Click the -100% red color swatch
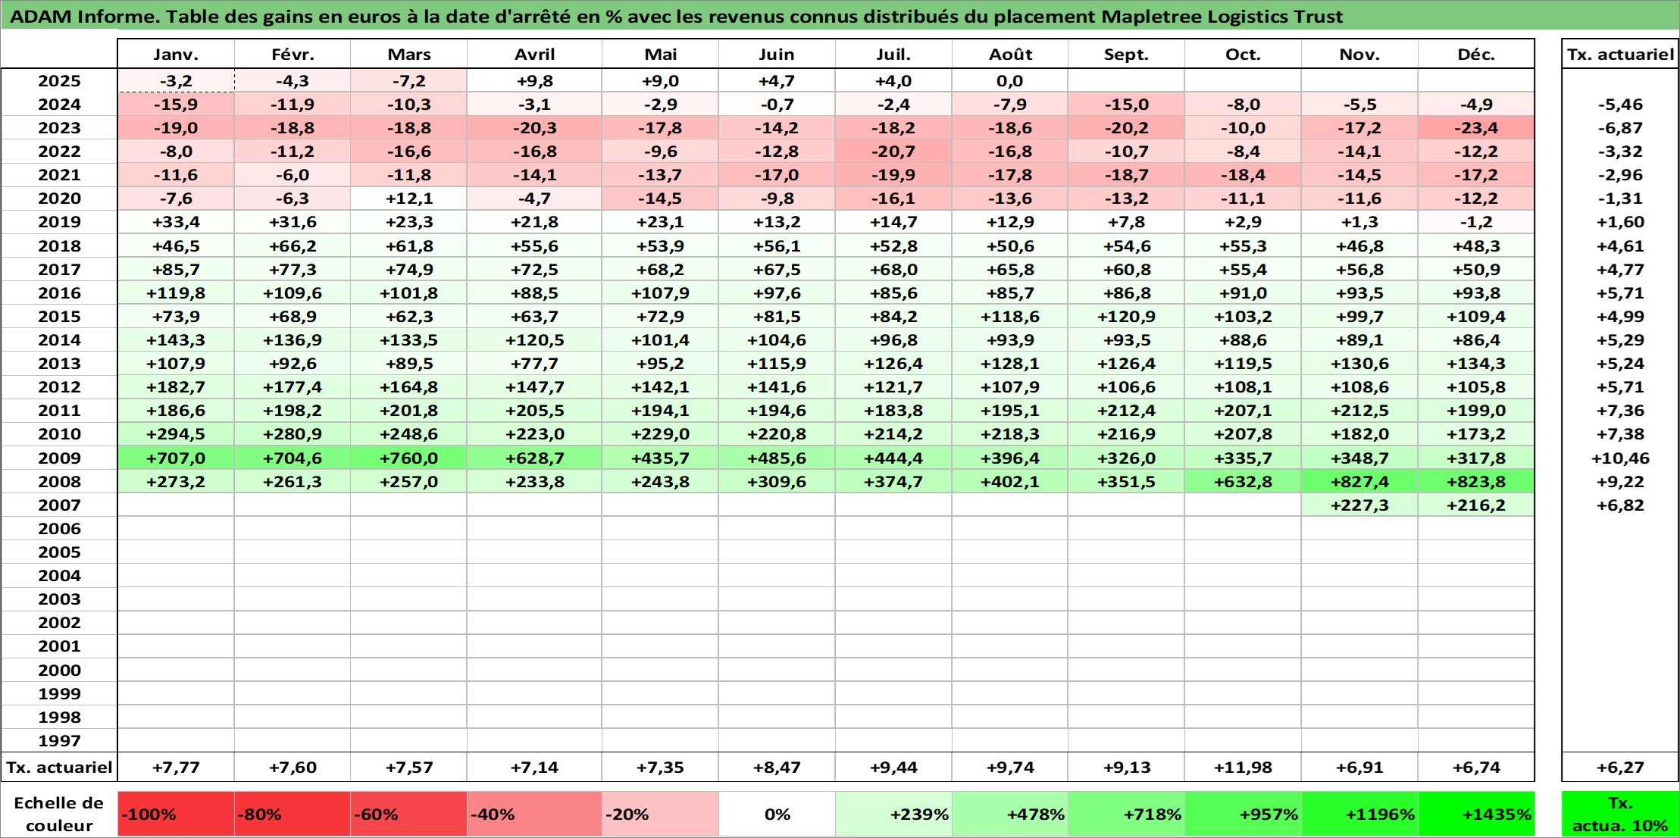This screenshot has height=838, width=1680. (176, 814)
